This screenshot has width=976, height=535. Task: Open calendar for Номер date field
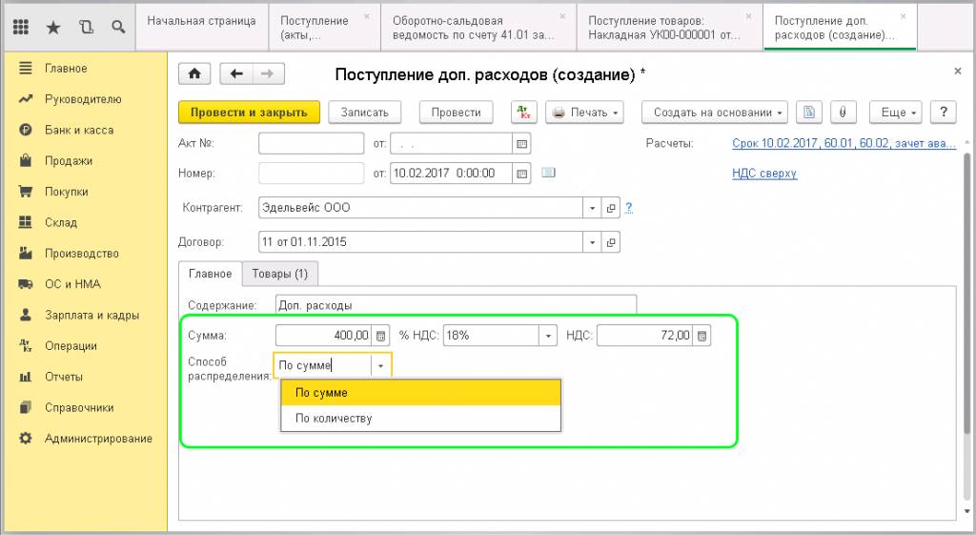pyautogui.click(x=521, y=174)
